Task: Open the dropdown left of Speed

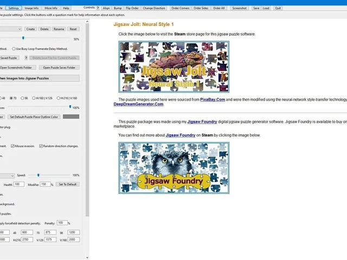Action: pyautogui.click(x=7, y=175)
